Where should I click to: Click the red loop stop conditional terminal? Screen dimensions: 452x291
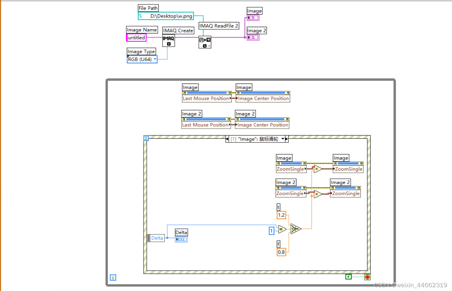pos(367,277)
